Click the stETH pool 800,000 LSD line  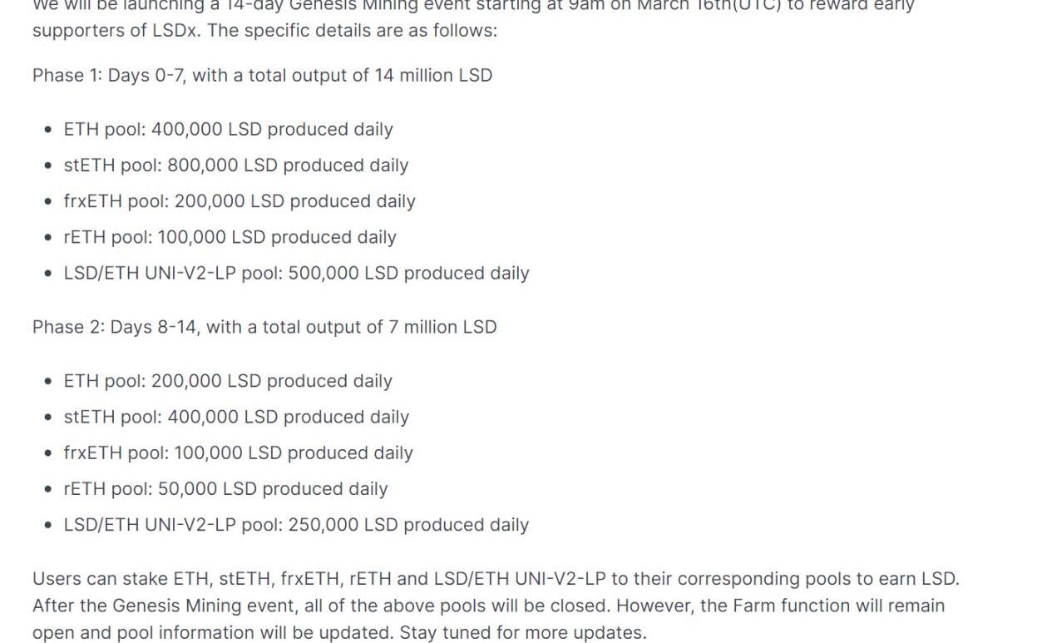pos(235,166)
